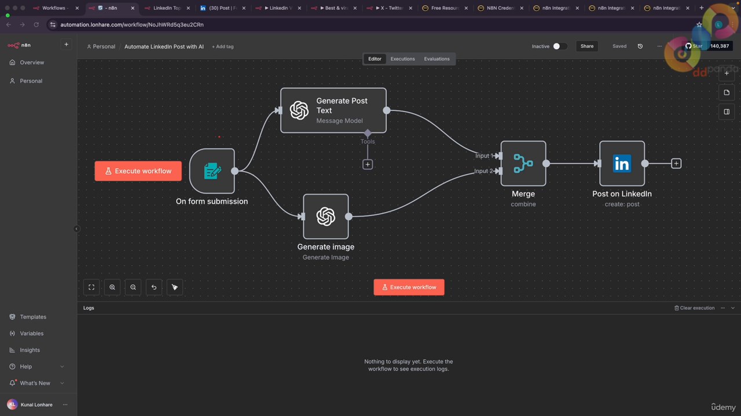This screenshot has height=416, width=741.
Task: Open the logs panel three-dot menu
Action: (722, 308)
